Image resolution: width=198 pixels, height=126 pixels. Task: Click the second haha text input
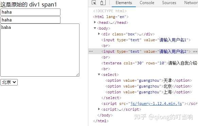tap(30, 20)
